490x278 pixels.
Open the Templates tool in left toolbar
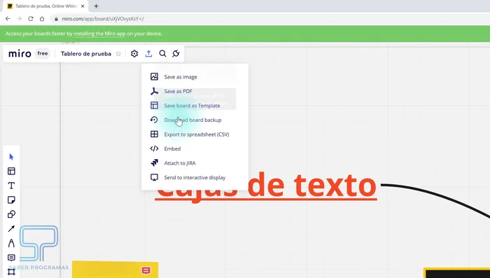click(x=12, y=171)
